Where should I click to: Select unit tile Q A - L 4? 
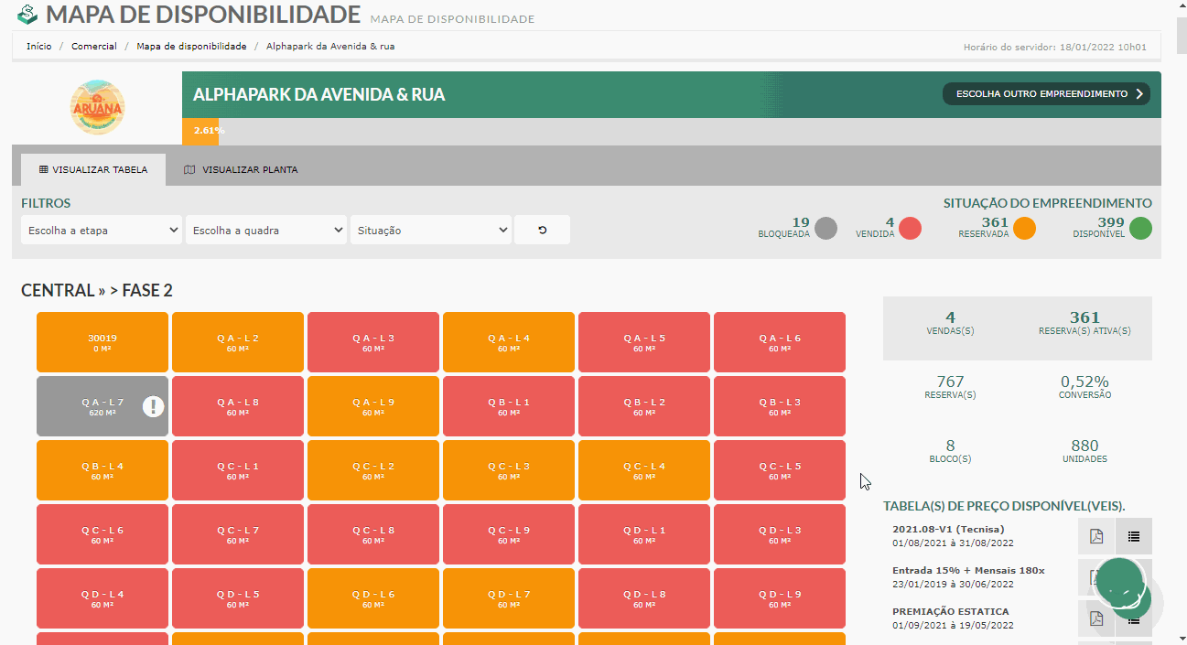point(509,342)
